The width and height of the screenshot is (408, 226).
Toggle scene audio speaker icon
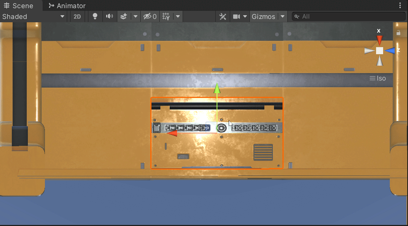click(x=109, y=16)
